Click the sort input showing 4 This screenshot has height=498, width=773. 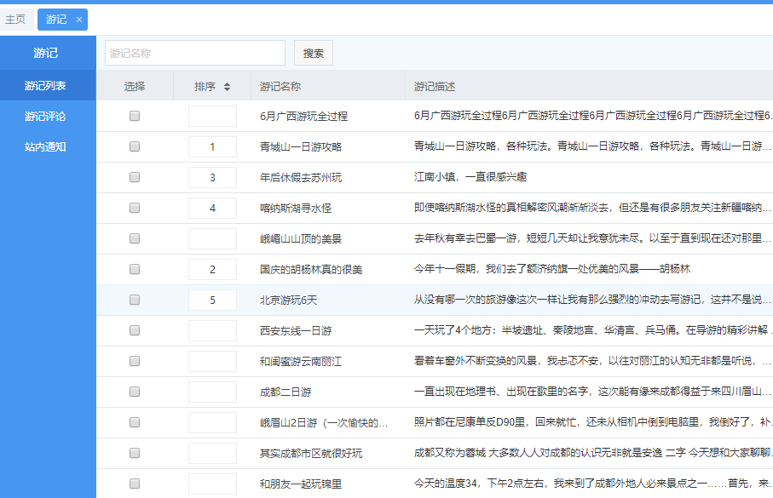point(212,208)
